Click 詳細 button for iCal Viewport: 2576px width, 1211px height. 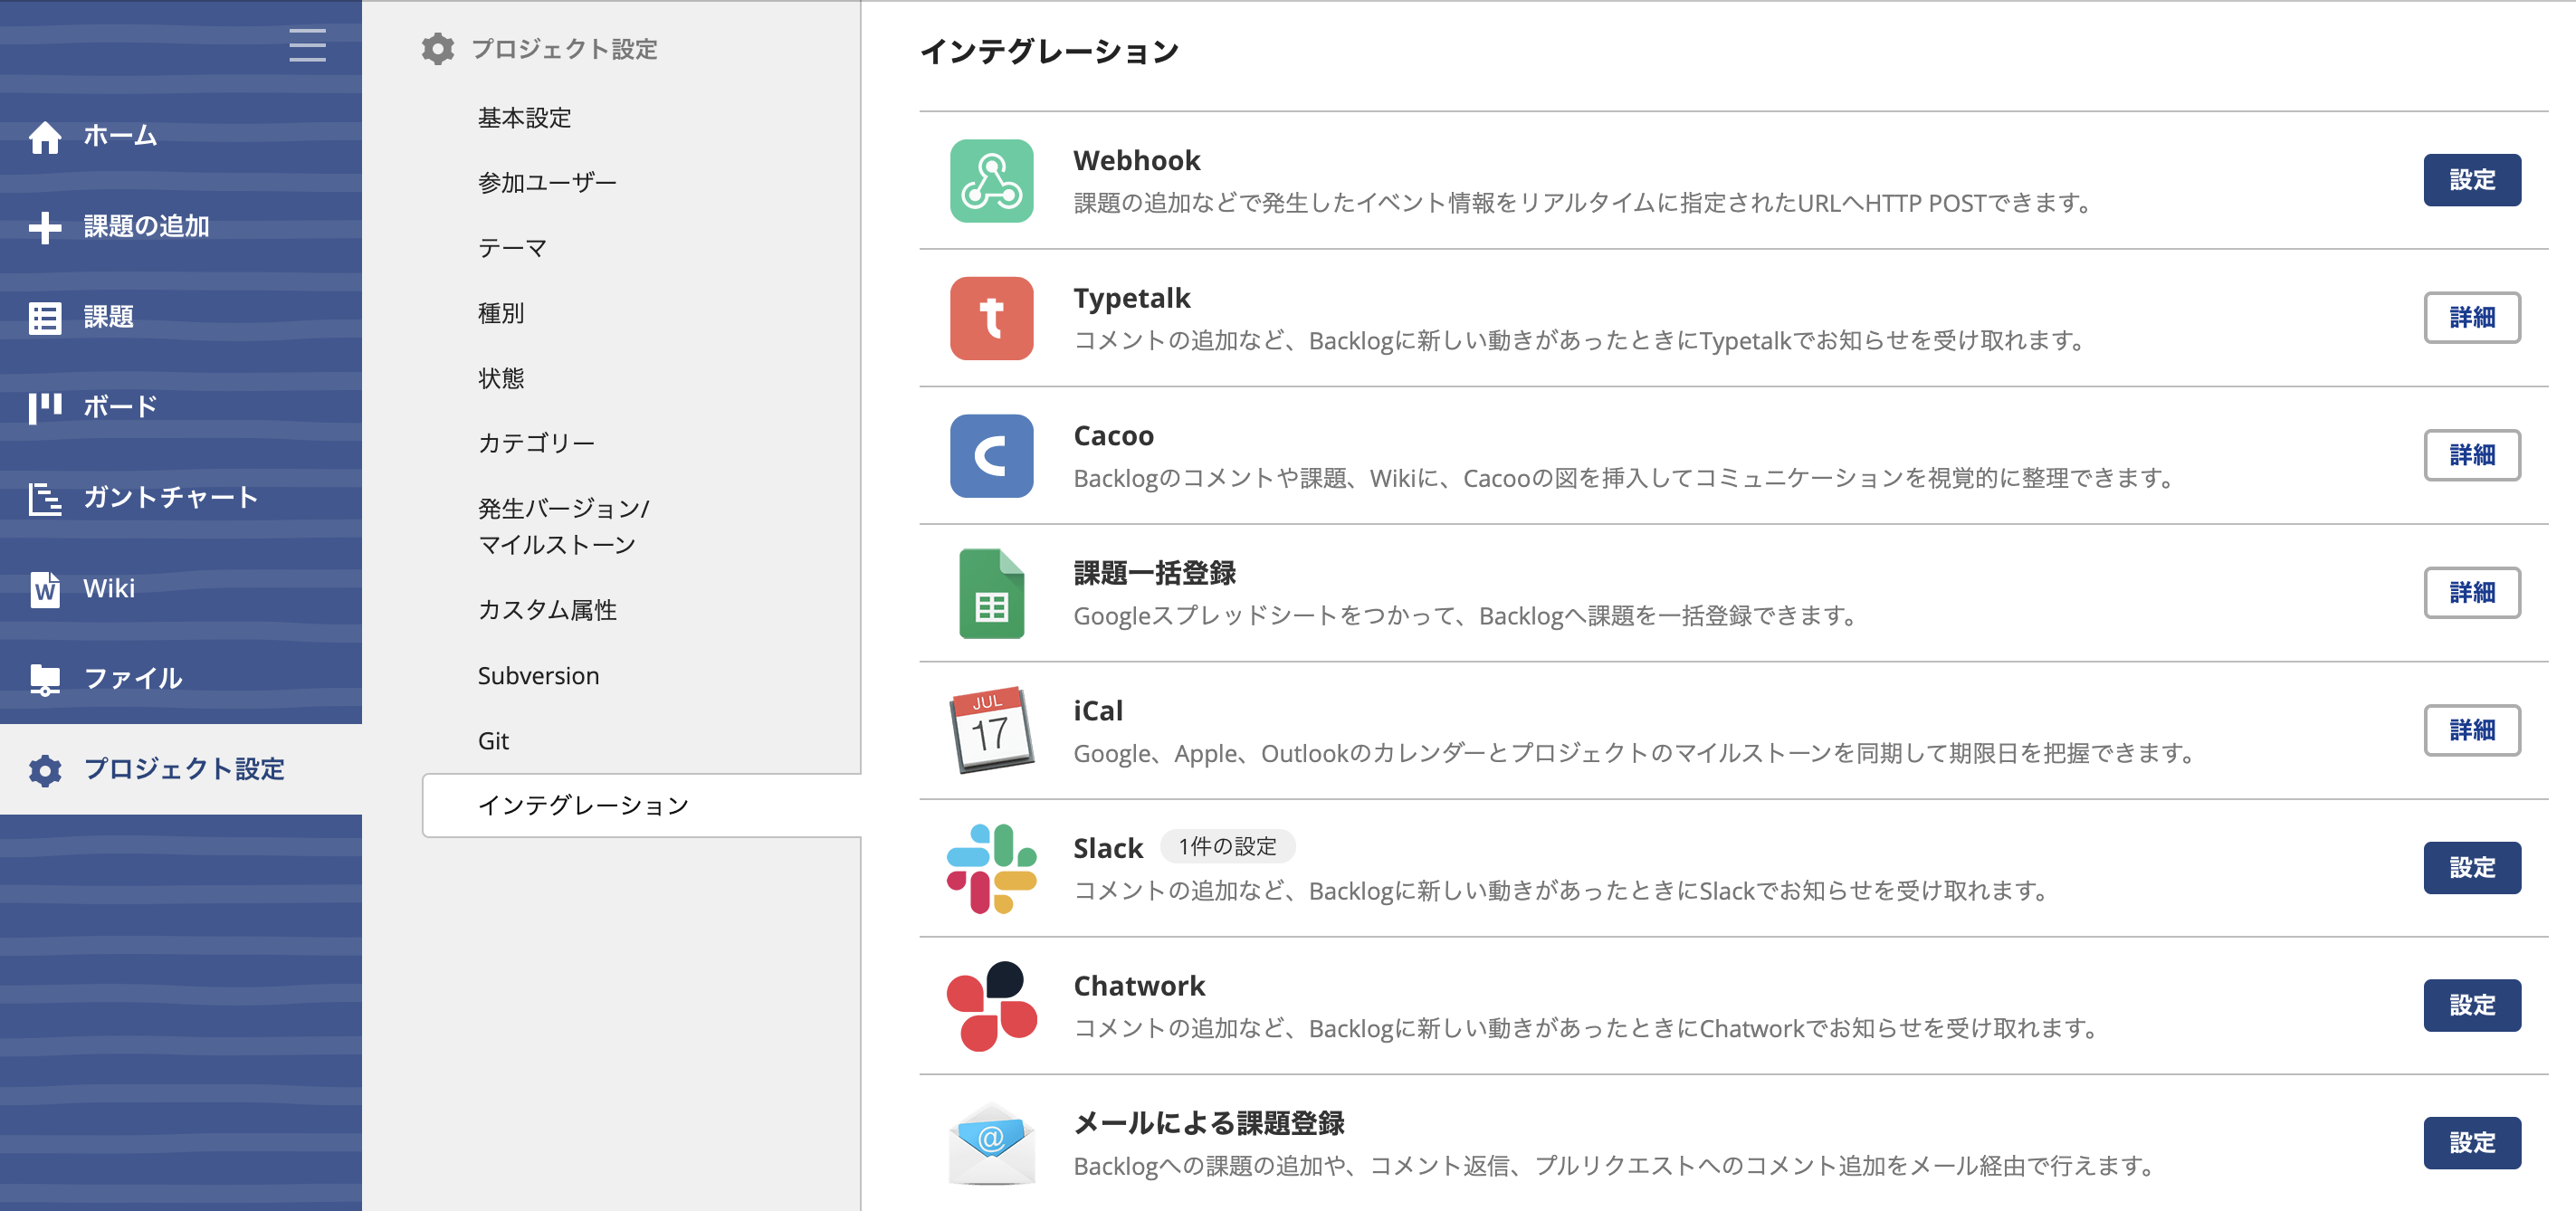click(x=2472, y=731)
